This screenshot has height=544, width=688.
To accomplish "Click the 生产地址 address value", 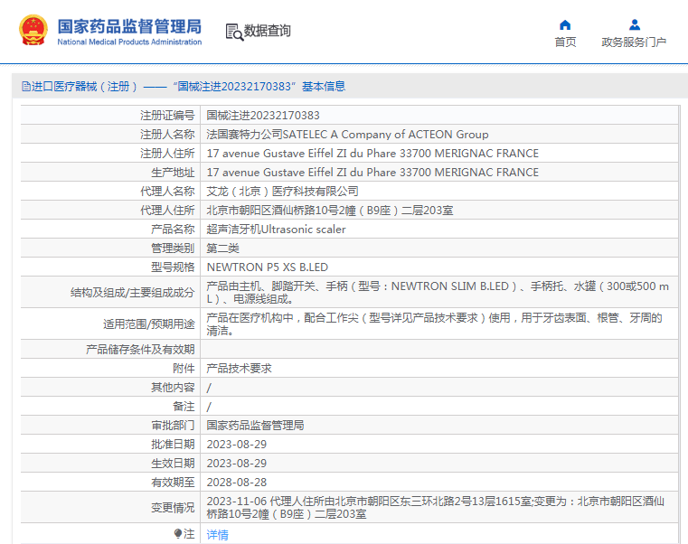I will [x=372, y=172].
